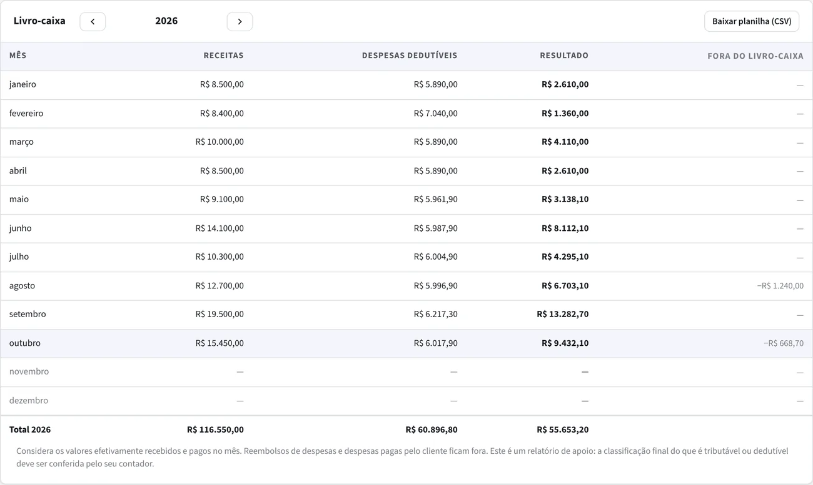
Task: Select the novembro row label
Action: click(29, 371)
